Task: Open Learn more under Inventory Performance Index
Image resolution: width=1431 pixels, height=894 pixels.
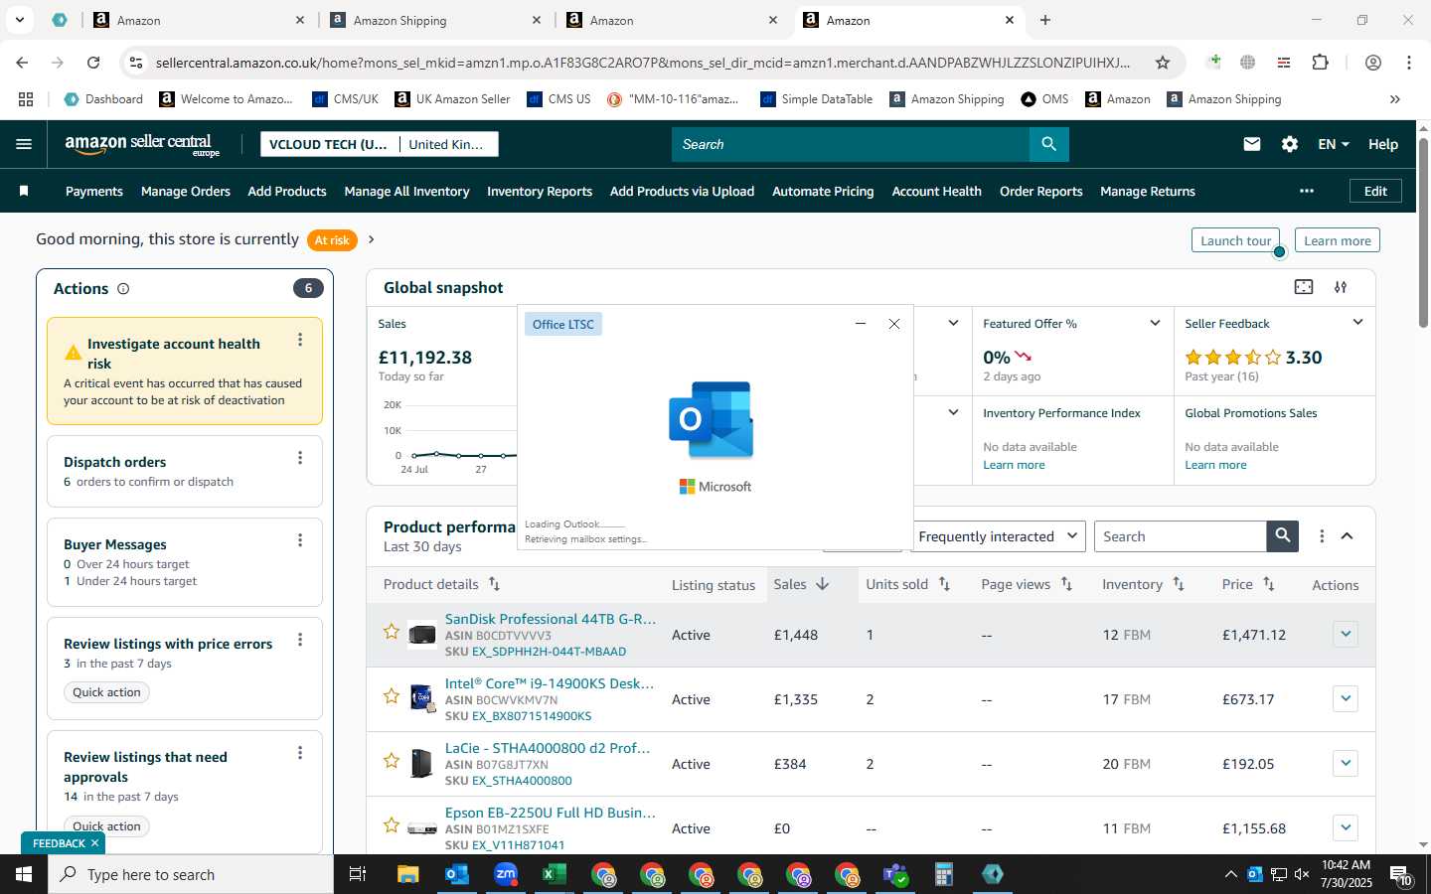Action: click(1014, 465)
